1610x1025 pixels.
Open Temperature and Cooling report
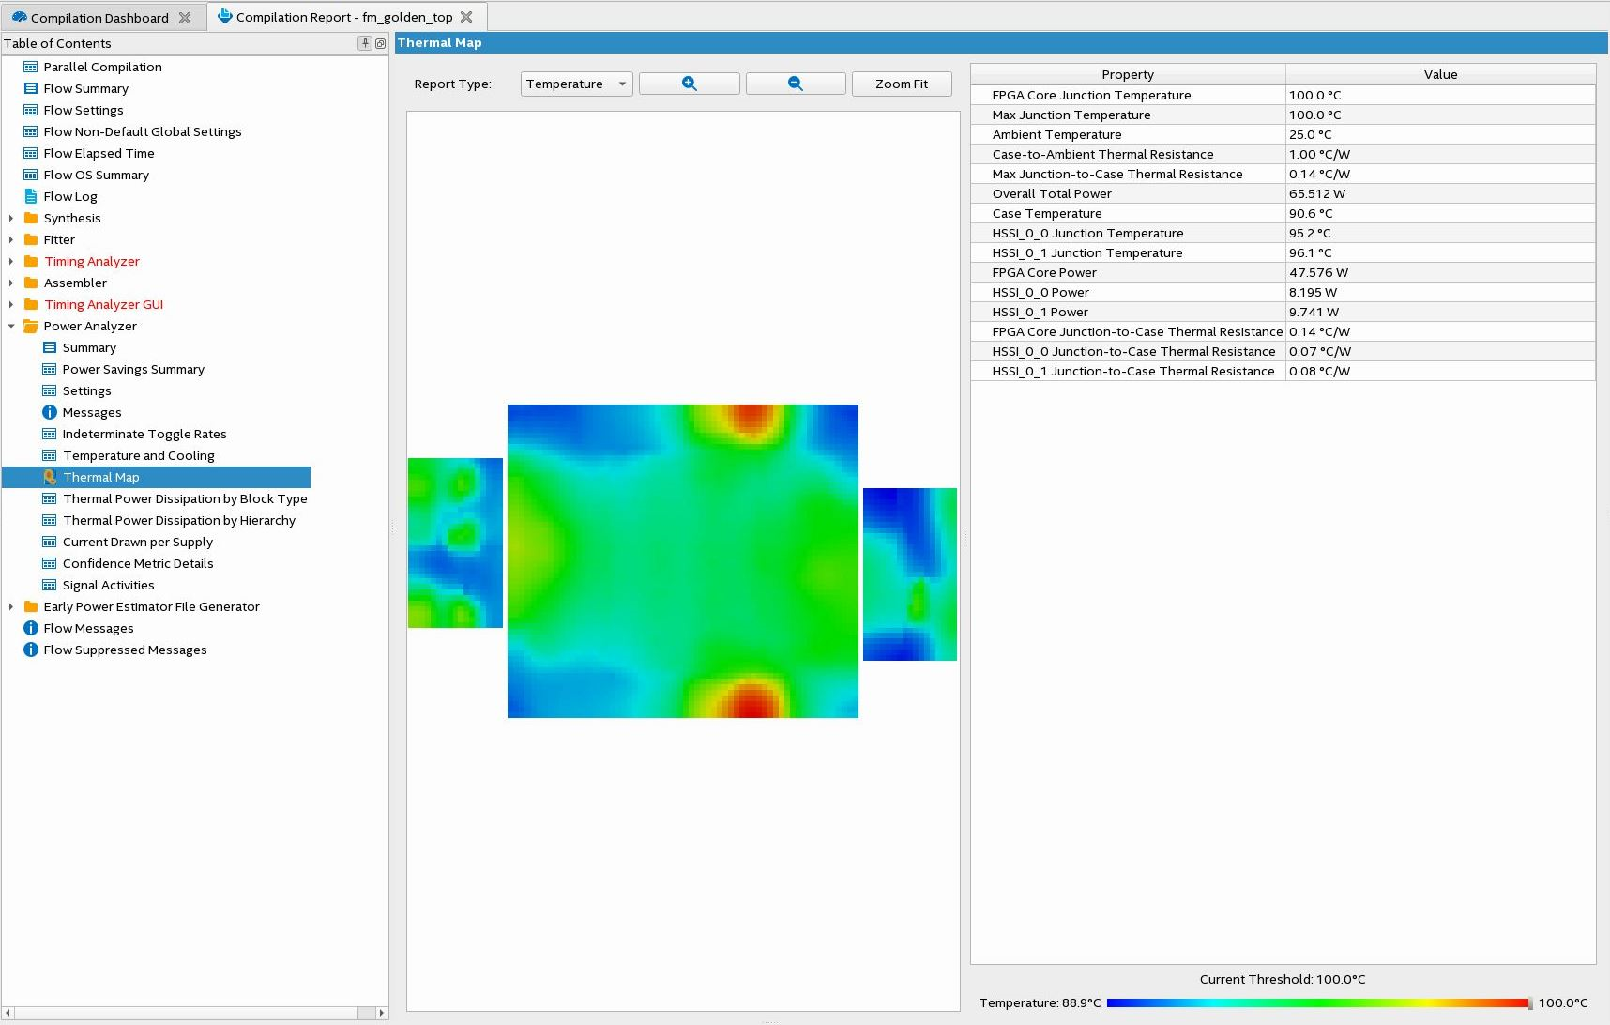point(139,455)
